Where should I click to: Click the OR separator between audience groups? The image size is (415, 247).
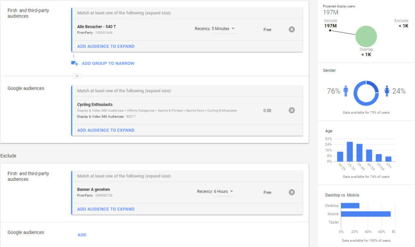77,76
